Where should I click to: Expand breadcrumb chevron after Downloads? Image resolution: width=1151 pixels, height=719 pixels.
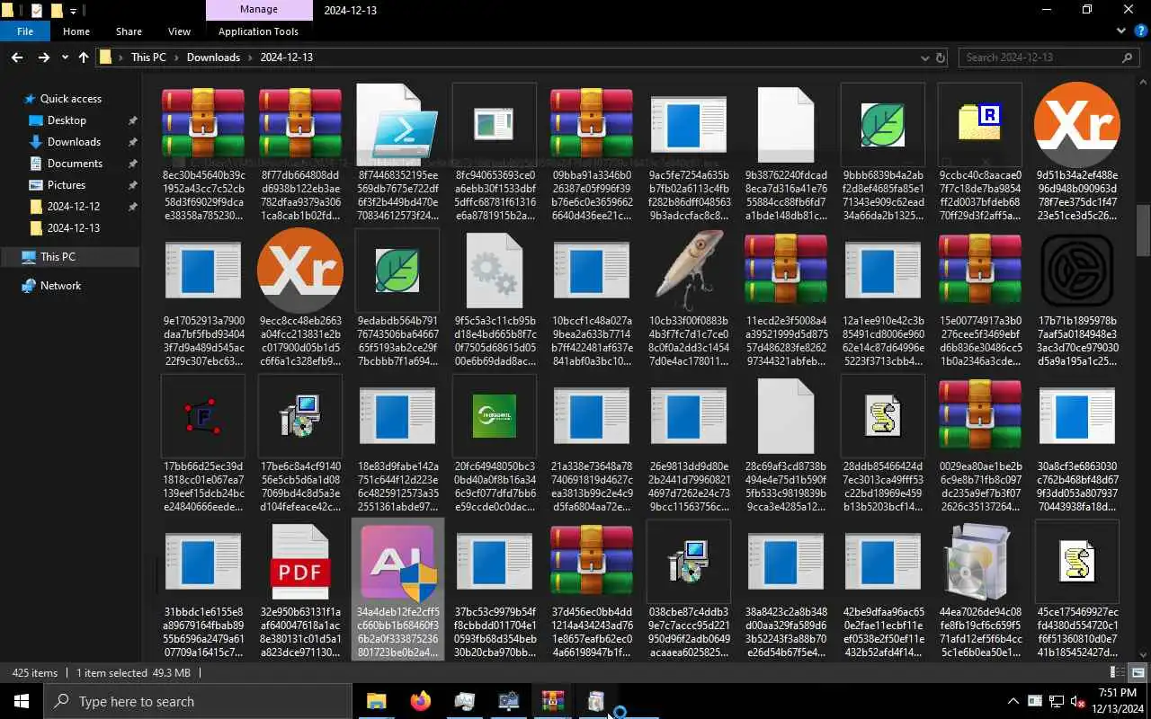click(250, 58)
